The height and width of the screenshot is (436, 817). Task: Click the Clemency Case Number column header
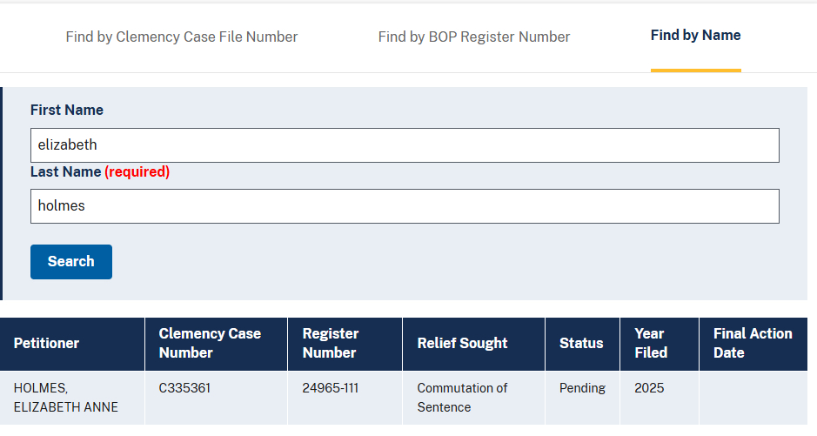pos(210,343)
